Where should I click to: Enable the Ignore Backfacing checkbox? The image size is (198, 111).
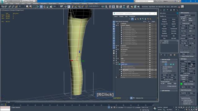point(162,71)
